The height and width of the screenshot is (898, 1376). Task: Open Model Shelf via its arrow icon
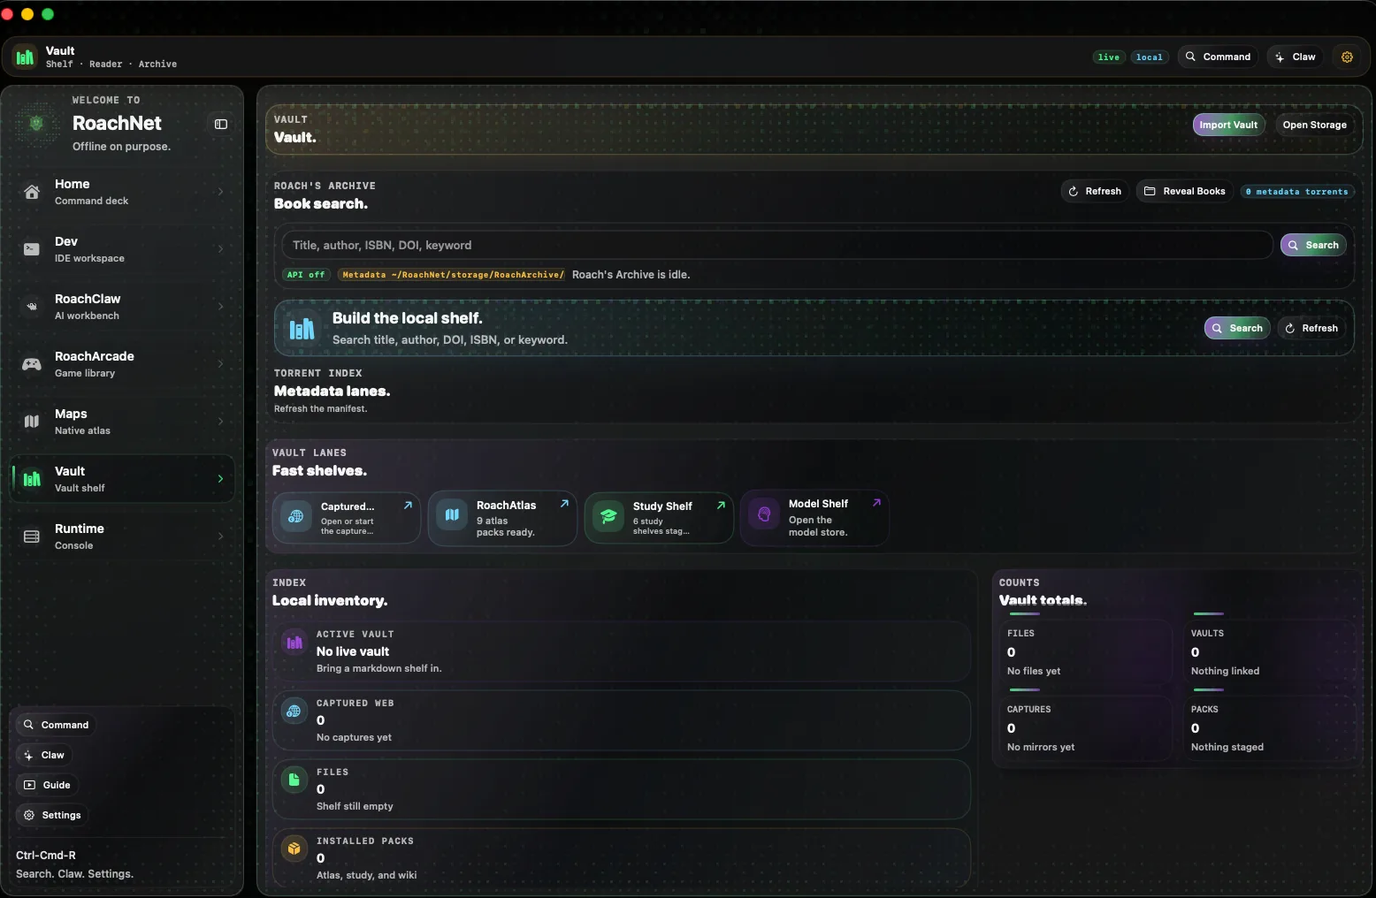(x=876, y=503)
